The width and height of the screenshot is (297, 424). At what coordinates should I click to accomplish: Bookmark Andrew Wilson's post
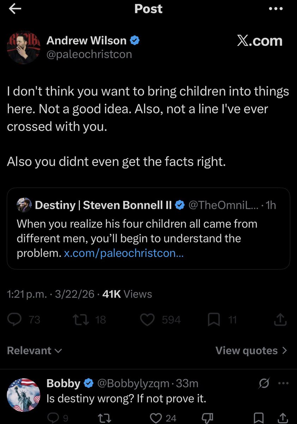pyautogui.click(x=222, y=320)
